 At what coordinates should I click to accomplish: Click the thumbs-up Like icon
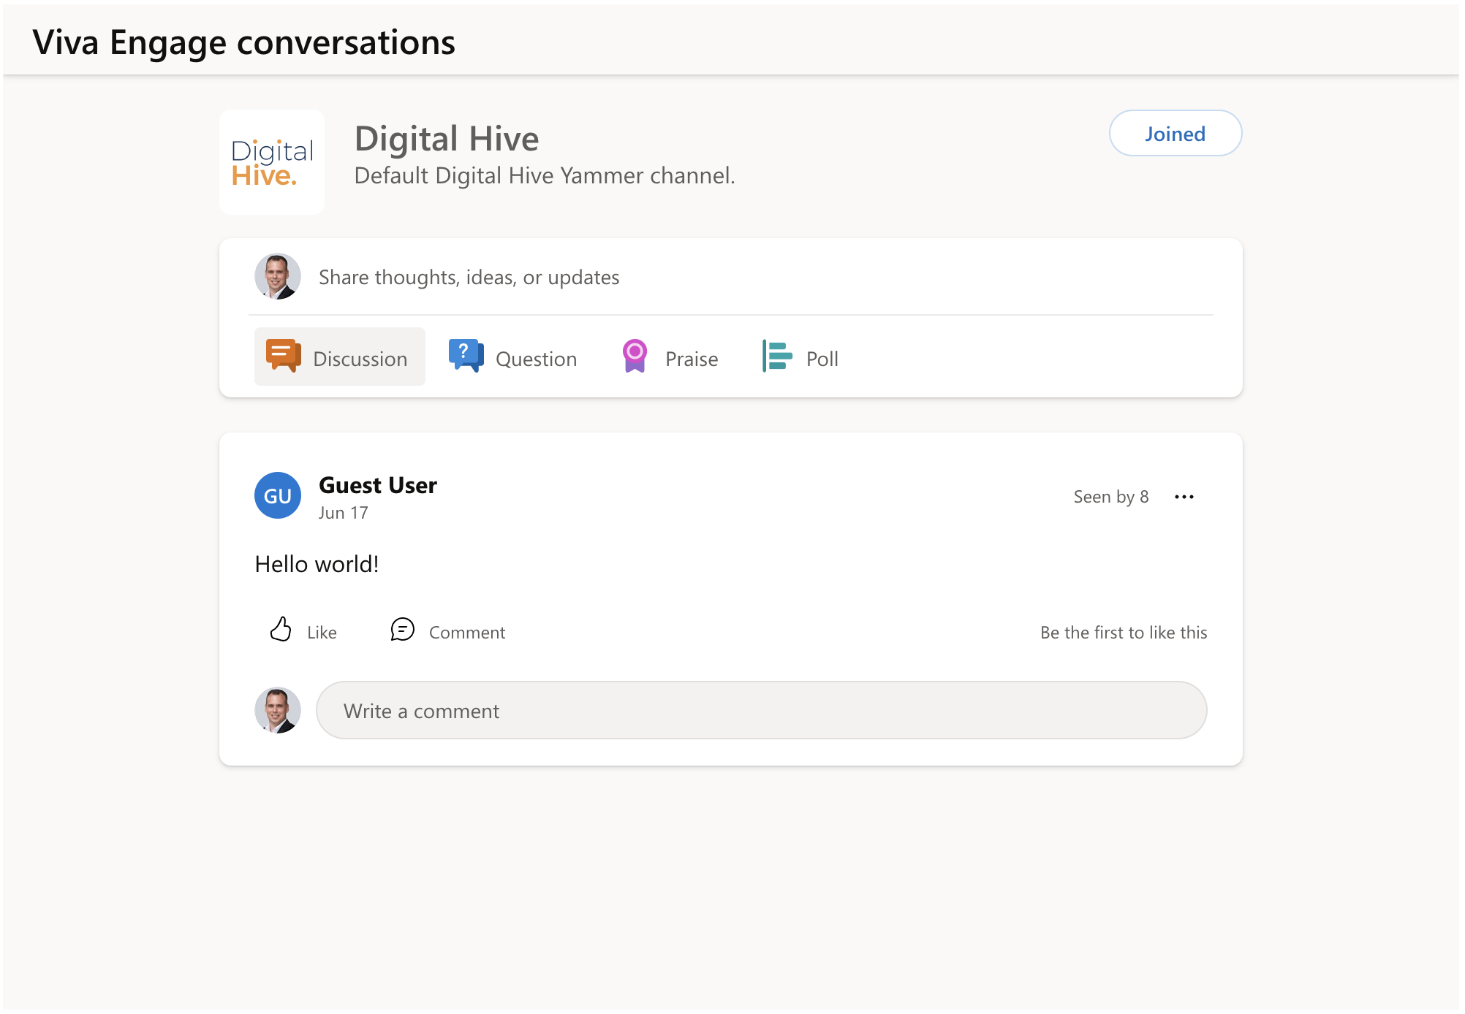click(281, 629)
